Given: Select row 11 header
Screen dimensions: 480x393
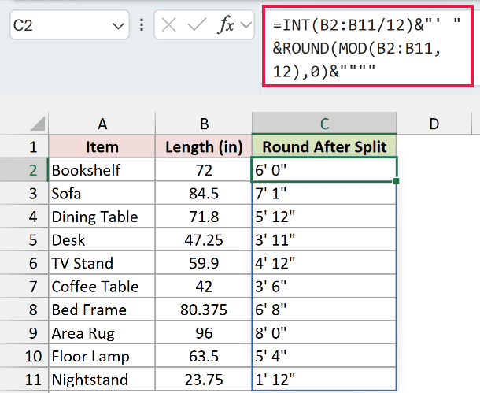Looking at the screenshot, I should [24, 380].
